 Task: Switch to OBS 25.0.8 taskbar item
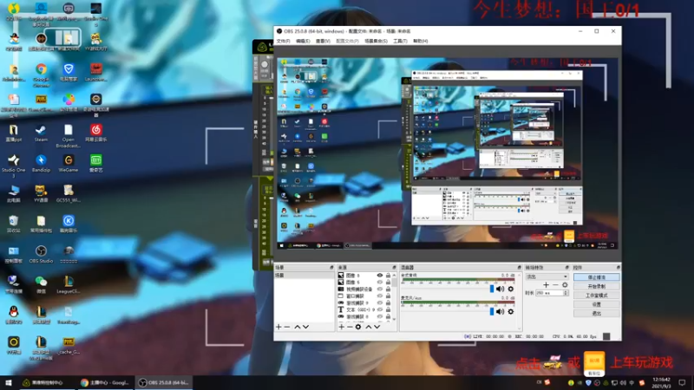(163, 382)
